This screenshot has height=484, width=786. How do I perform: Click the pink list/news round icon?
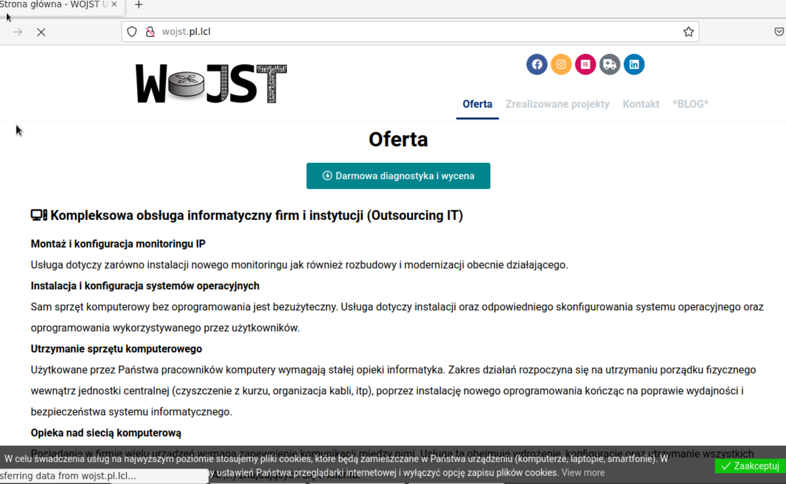(585, 64)
